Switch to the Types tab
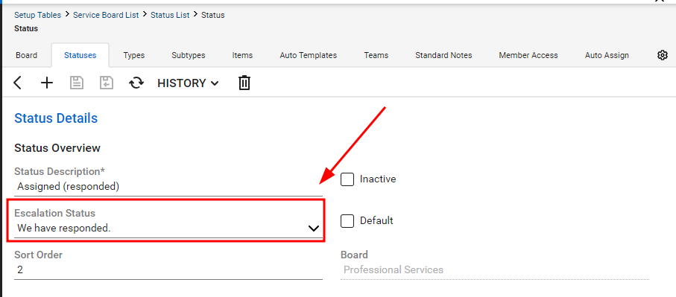The width and height of the screenshot is (676, 297). [x=133, y=56]
